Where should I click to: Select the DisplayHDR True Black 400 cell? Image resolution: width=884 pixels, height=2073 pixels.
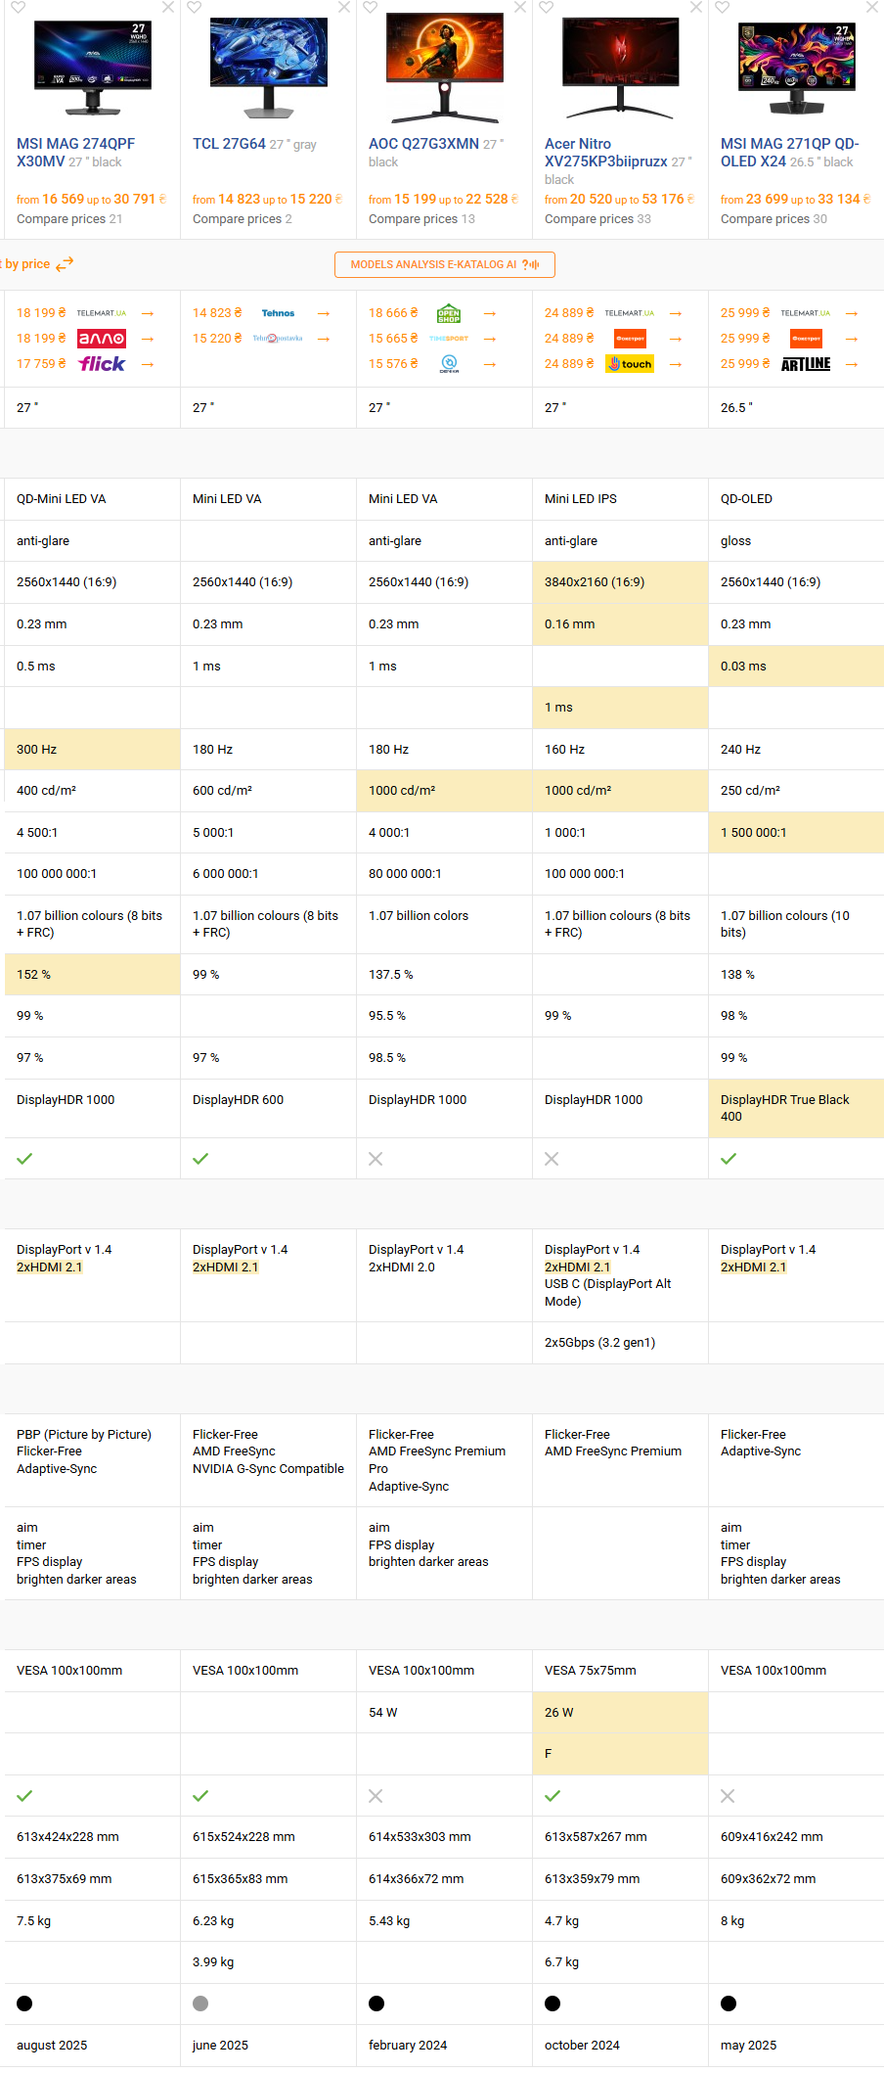point(796,1108)
